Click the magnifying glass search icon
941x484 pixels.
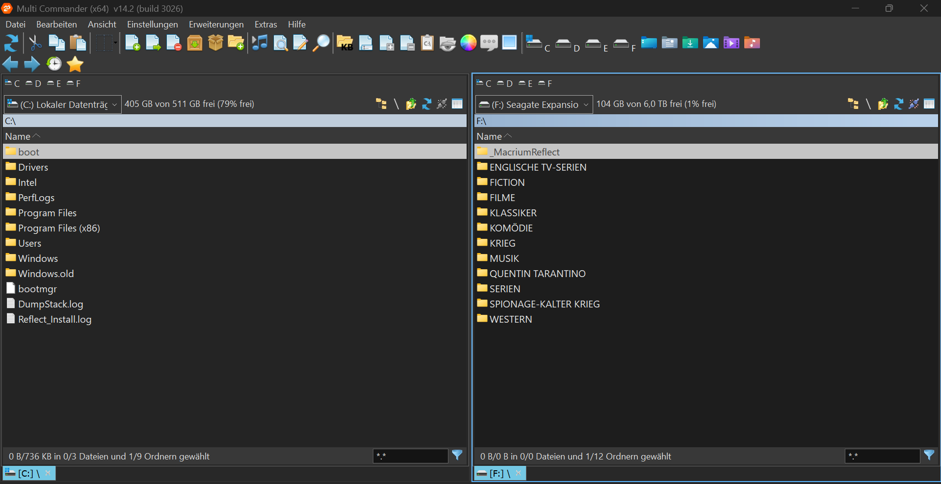pos(321,43)
